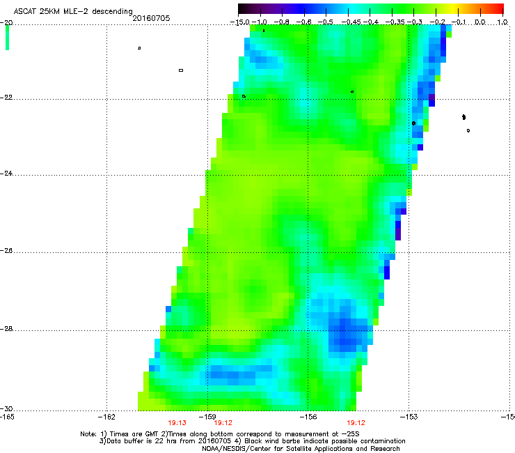Click the -0.5 color scale label

click(326, 22)
